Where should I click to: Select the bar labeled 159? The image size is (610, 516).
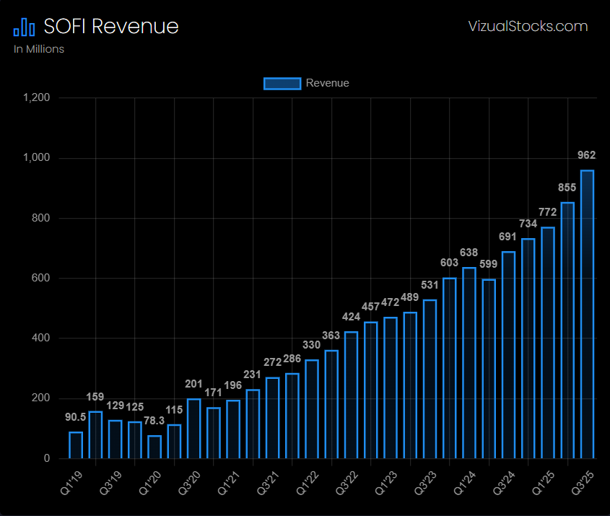coord(95,434)
